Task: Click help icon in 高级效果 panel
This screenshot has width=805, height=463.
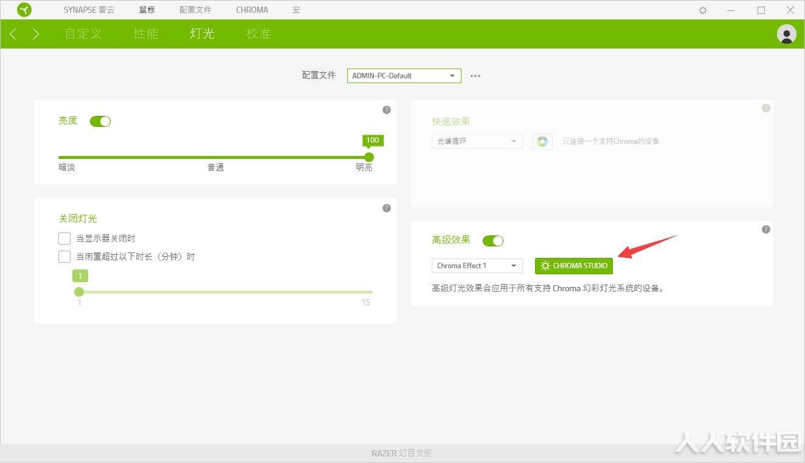Action: pos(766,229)
